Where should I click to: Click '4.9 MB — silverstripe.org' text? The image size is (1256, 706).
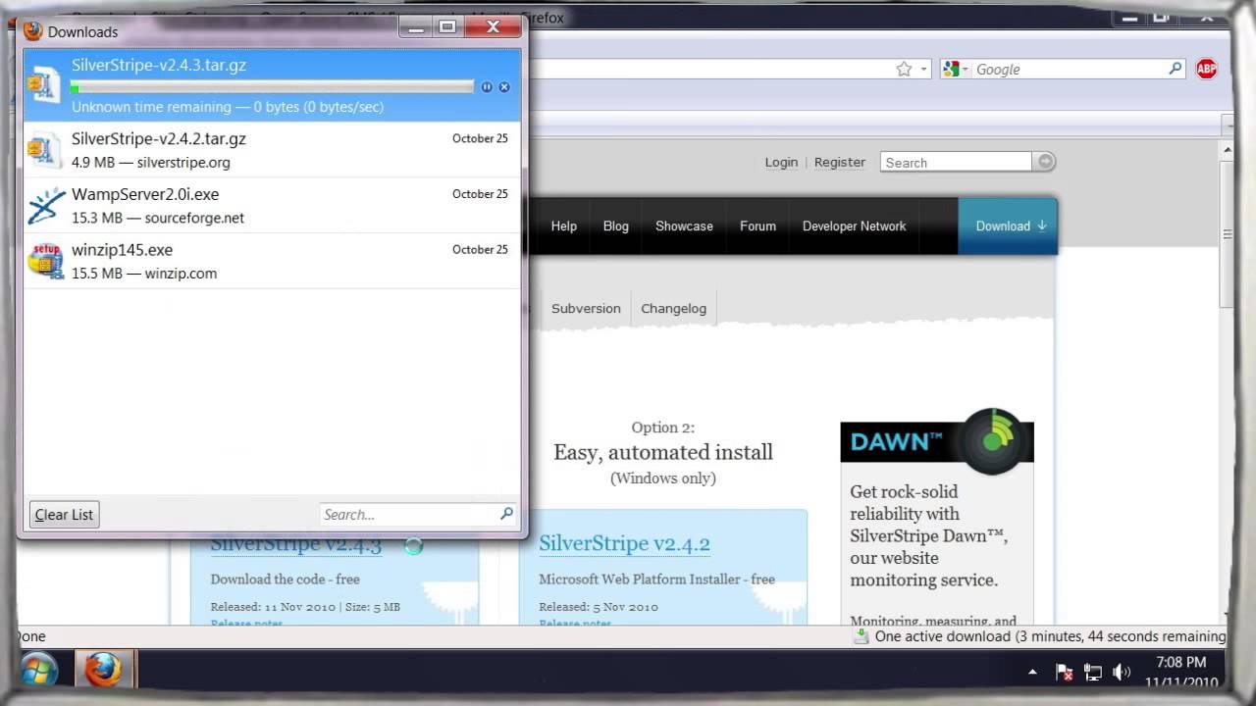click(x=151, y=163)
